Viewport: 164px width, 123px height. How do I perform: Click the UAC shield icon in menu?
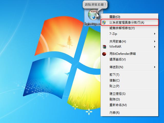(x=104, y=23)
